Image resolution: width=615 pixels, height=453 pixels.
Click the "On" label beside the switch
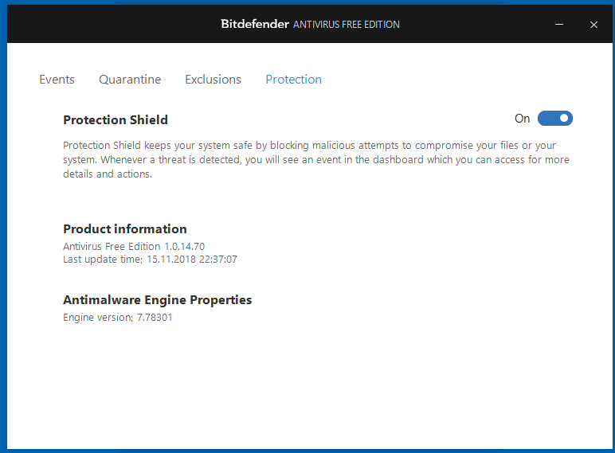(522, 119)
